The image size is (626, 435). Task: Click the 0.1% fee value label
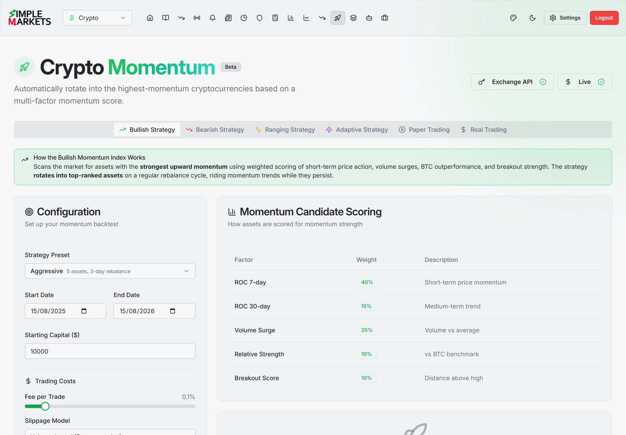tap(188, 397)
